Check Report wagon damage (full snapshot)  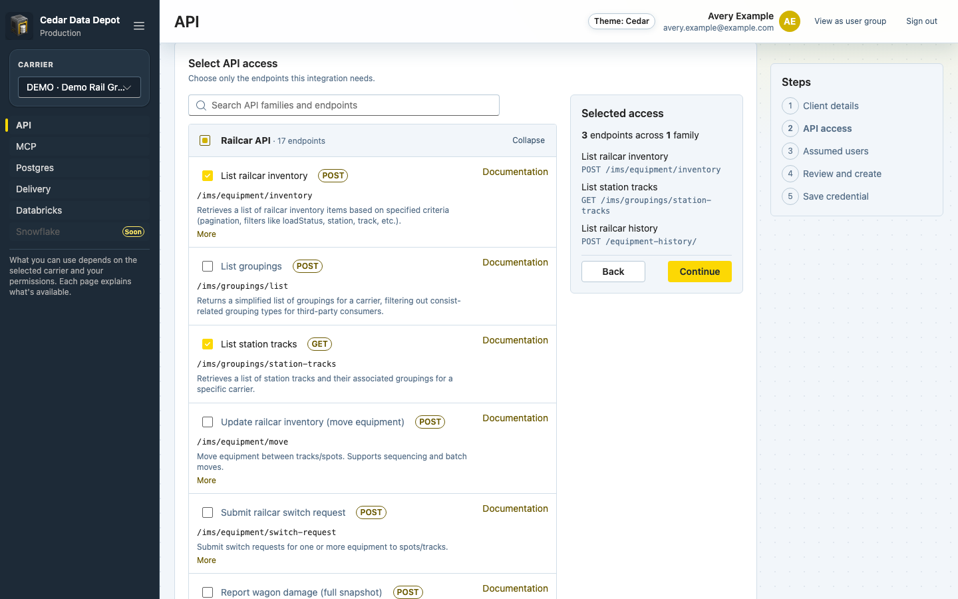coord(208,592)
